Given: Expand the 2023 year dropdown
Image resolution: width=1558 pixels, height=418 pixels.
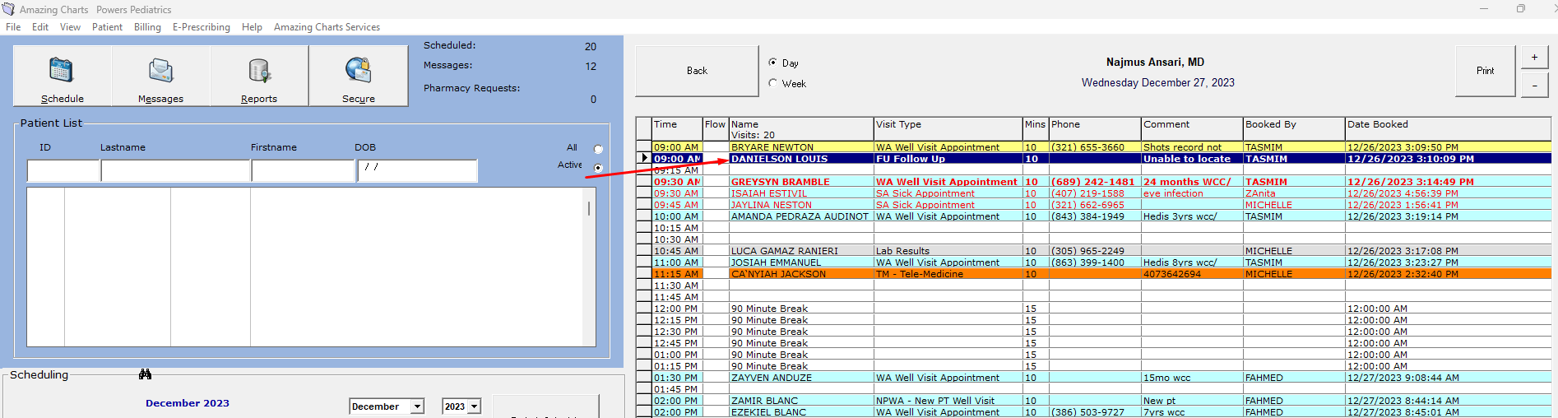Looking at the screenshot, I should point(474,406).
